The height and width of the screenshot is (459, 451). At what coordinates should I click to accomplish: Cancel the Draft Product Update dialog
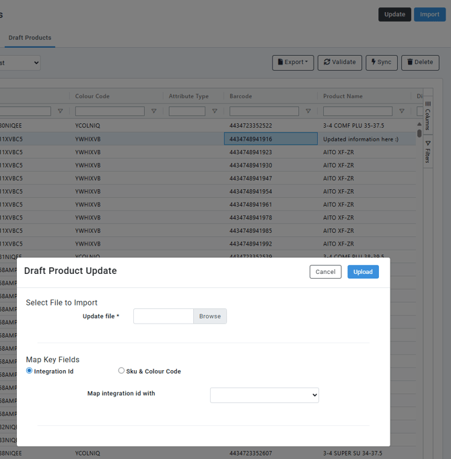coord(325,272)
